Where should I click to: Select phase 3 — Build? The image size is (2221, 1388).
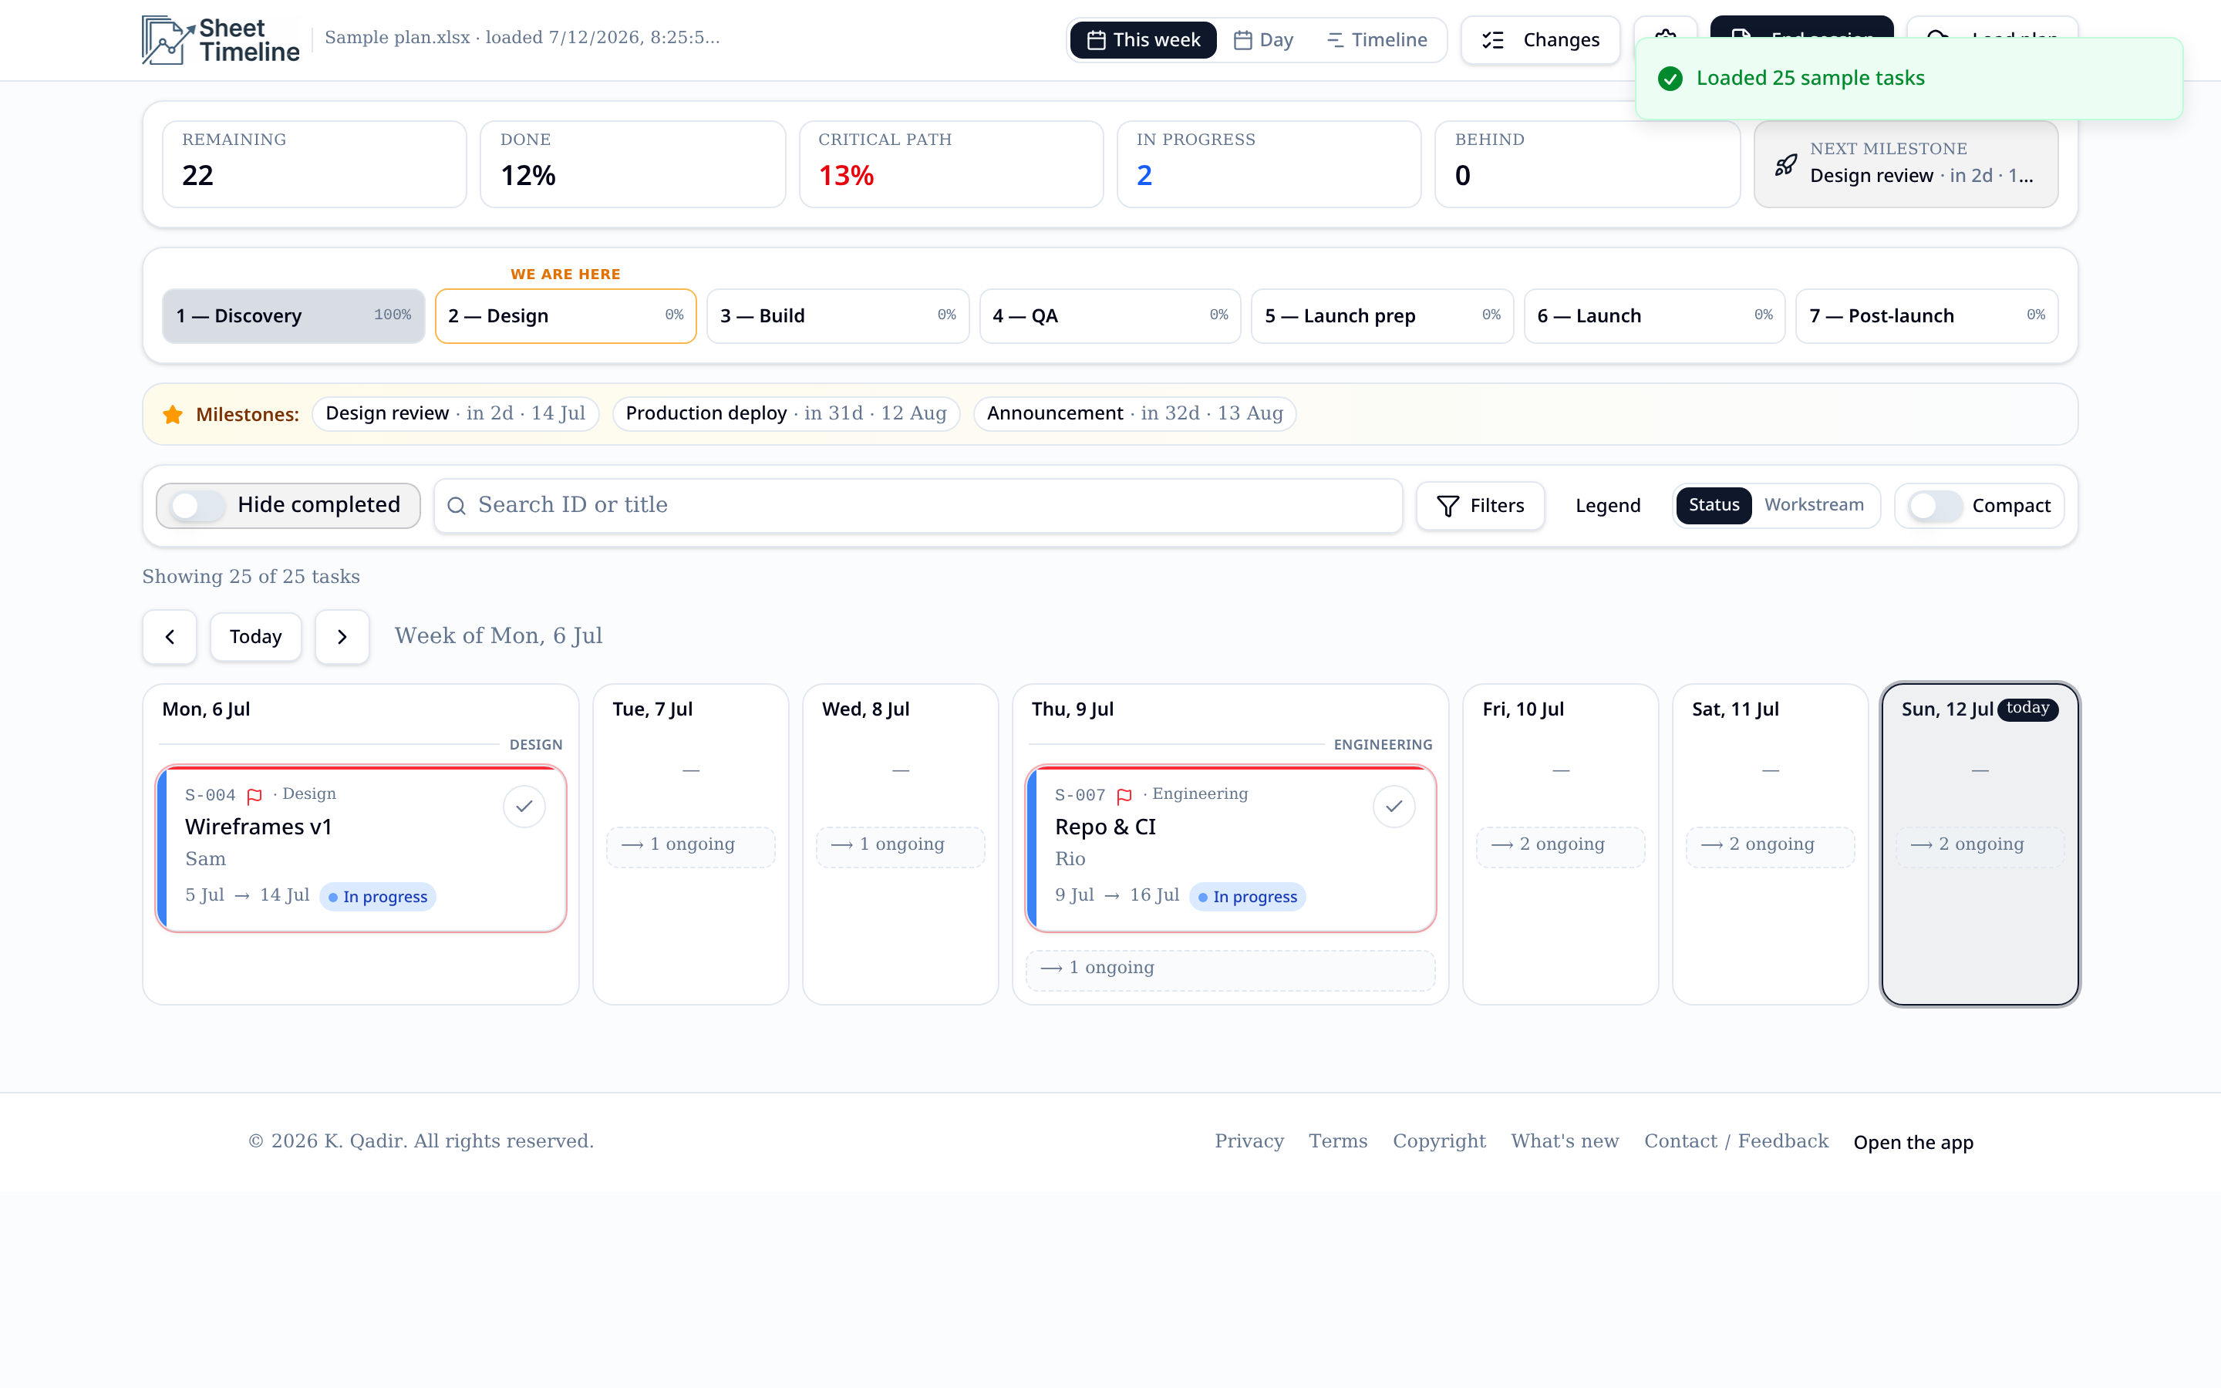838,316
